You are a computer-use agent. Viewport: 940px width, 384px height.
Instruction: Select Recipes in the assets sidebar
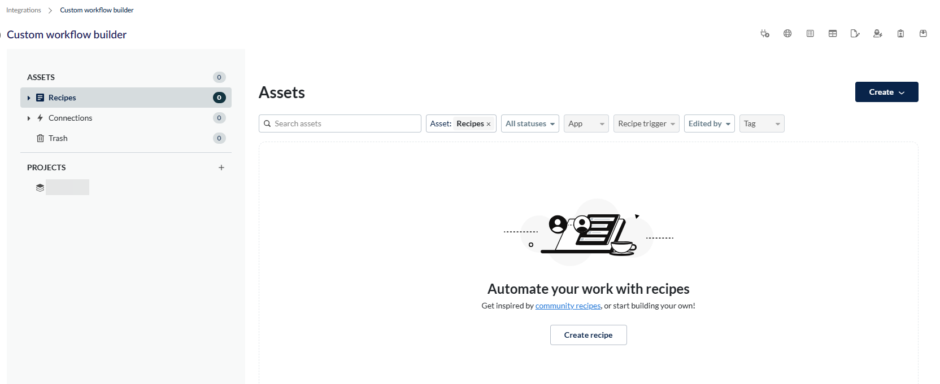click(x=126, y=98)
